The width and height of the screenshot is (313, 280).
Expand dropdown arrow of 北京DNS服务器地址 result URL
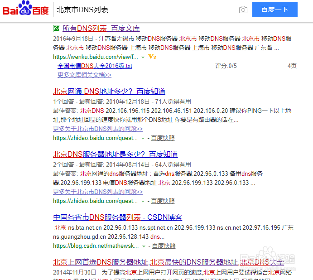coord(143,201)
